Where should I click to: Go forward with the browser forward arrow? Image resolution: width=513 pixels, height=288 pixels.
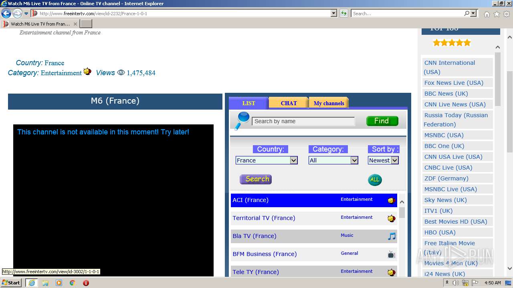click(x=17, y=13)
